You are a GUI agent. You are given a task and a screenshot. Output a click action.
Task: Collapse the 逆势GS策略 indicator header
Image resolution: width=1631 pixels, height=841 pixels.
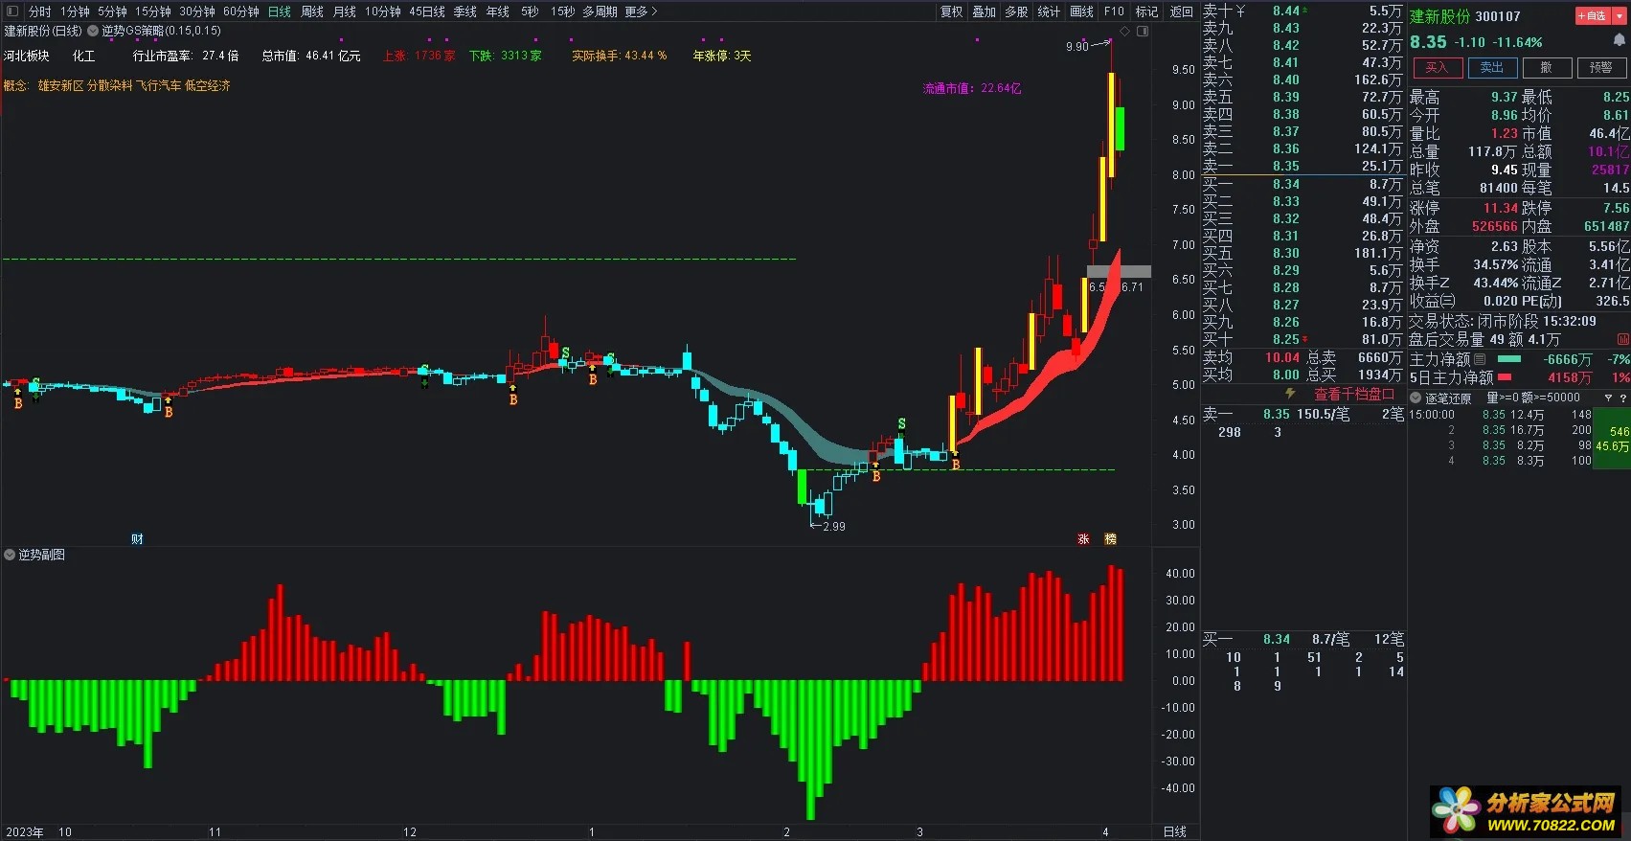click(x=93, y=31)
